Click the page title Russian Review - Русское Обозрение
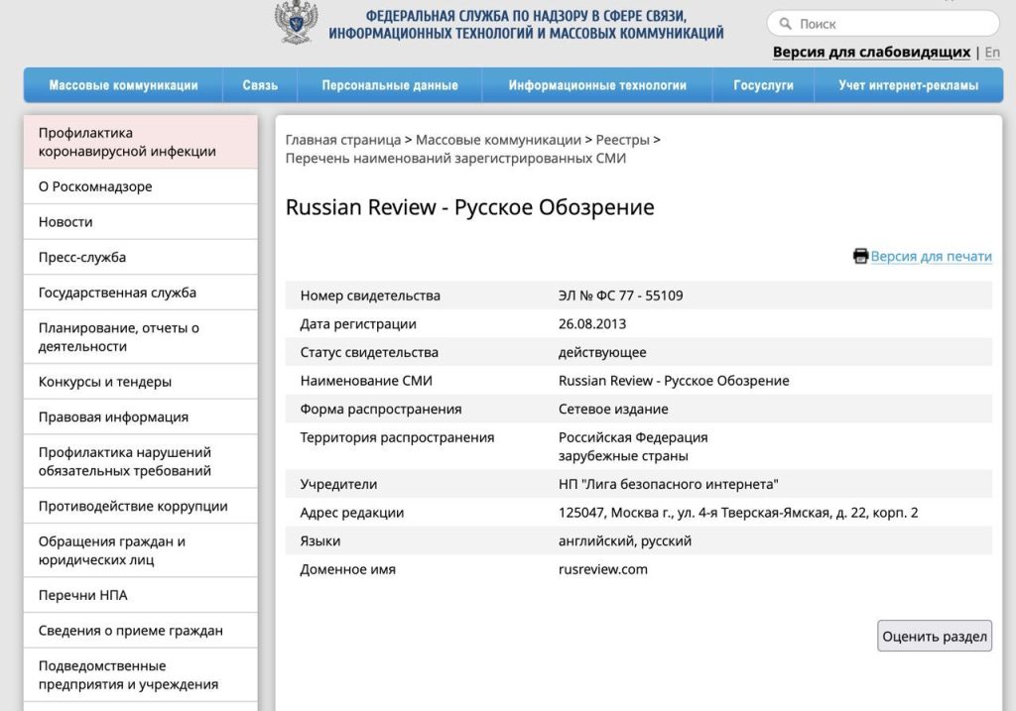Image resolution: width=1016 pixels, height=711 pixels. click(469, 208)
